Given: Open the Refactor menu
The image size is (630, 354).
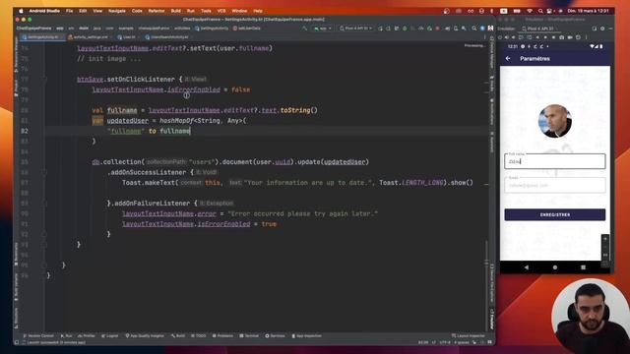Looking at the screenshot, I should click(x=157, y=11).
